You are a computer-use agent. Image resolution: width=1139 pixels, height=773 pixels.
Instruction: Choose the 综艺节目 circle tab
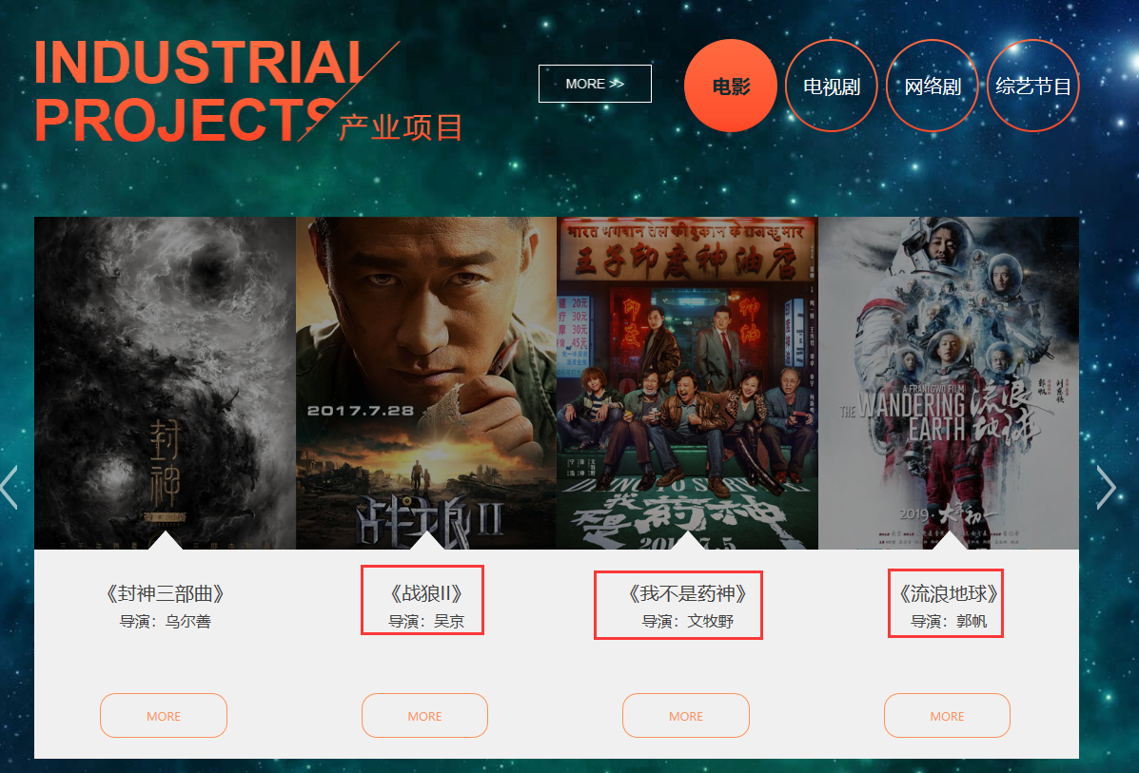tap(1033, 86)
